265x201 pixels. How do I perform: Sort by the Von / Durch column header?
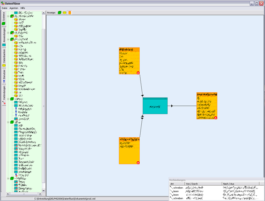tap(203, 184)
